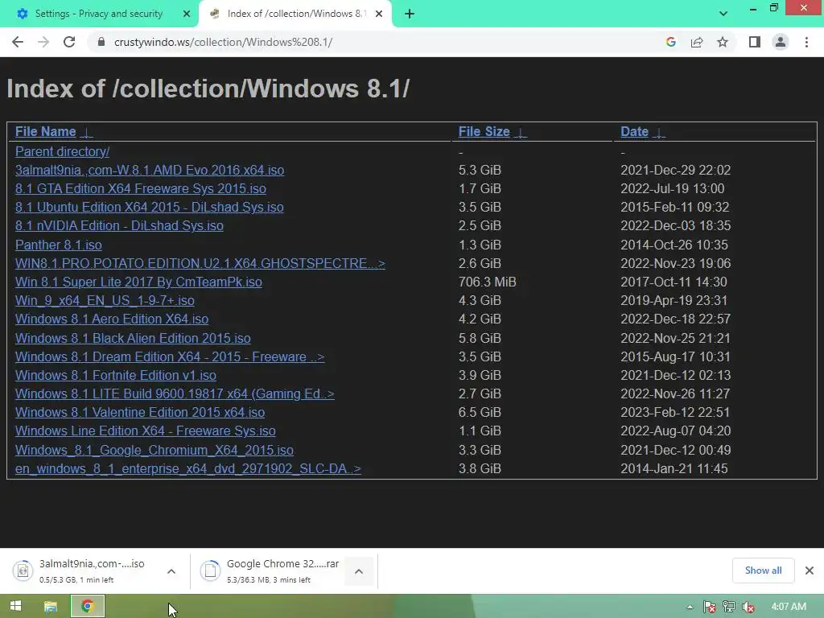Bookmark this page with the star

tap(723, 42)
